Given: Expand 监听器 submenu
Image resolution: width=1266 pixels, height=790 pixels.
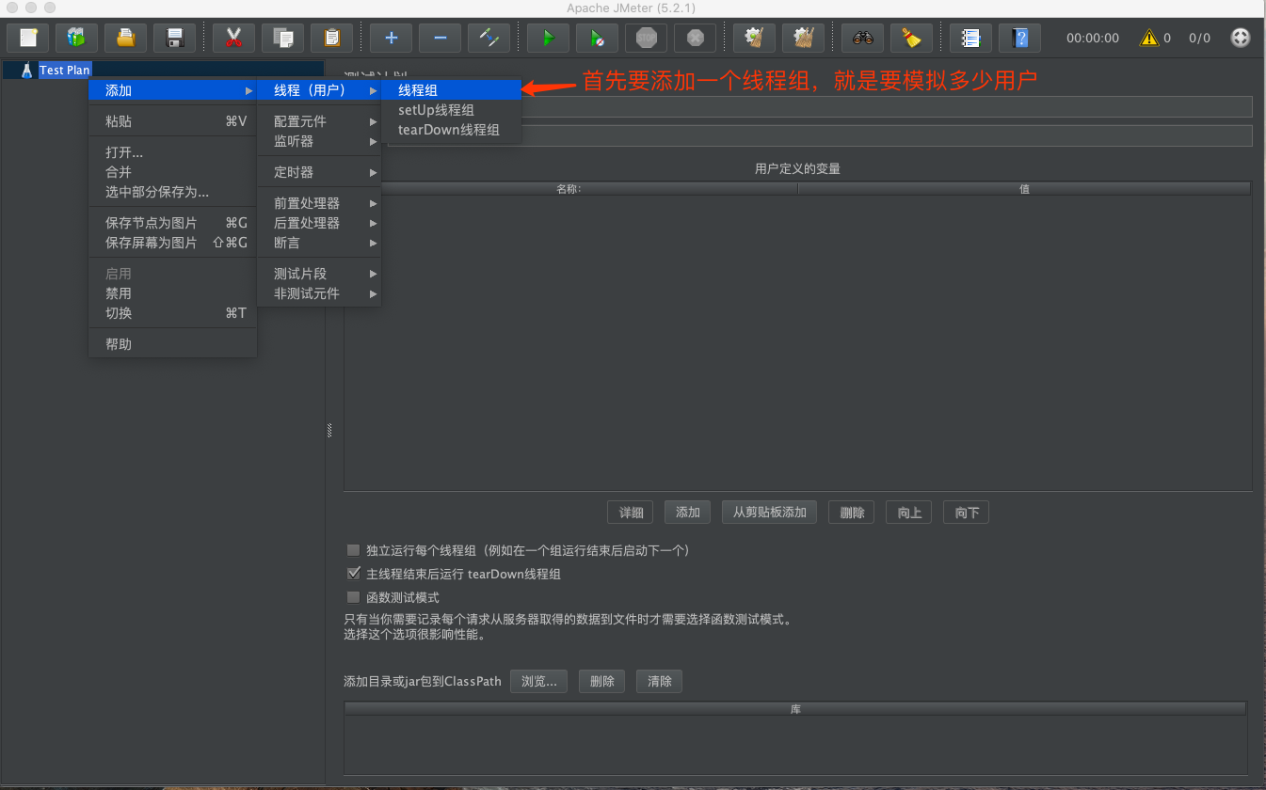Looking at the screenshot, I should [320, 141].
